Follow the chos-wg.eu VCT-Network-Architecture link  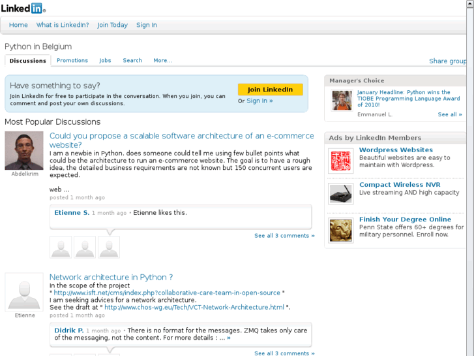click(x=194, y=307)
